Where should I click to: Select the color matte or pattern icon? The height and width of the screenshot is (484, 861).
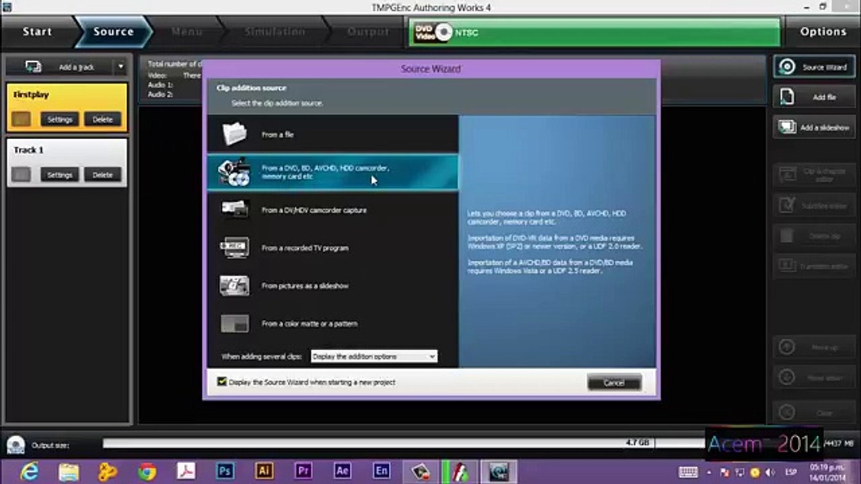(x=235, y=323)
